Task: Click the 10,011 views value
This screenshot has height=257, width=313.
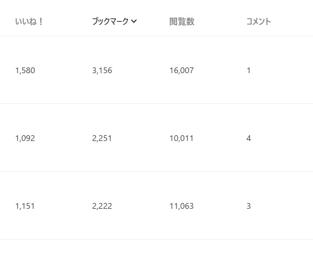Action: tap(182, 138)
